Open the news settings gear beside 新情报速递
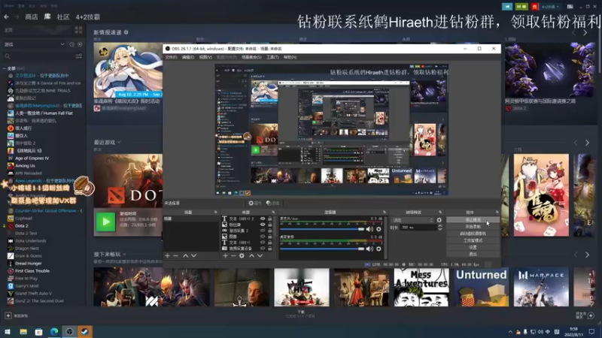The image size is (602, 338). (x=126, y=32)
